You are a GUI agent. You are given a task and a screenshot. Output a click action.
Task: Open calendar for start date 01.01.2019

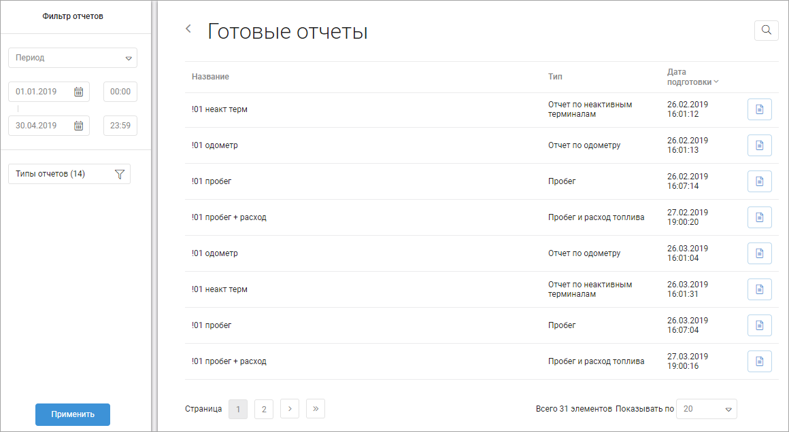(78, 92)
